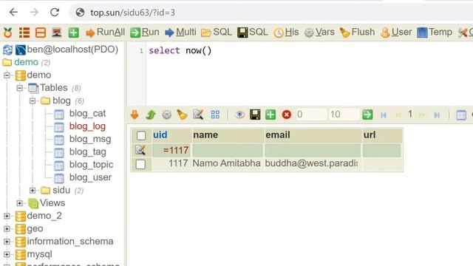The width and height of the screenshot is (473, 266).
Task: Open the Vars menu
Action: [319, 32]
